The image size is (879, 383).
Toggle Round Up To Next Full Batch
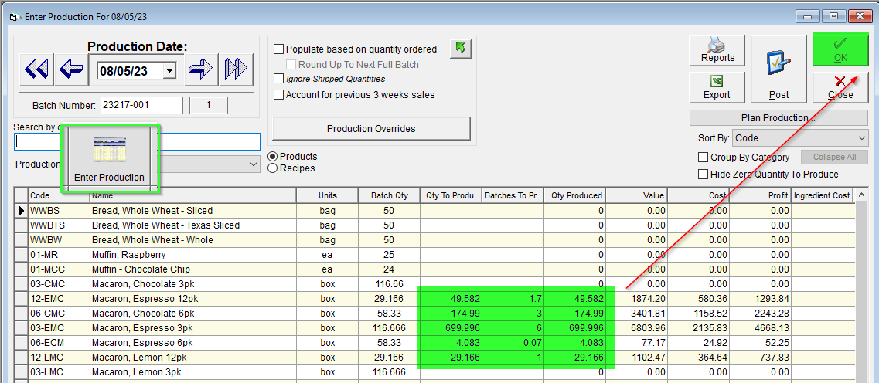click(x=291, y=64)
